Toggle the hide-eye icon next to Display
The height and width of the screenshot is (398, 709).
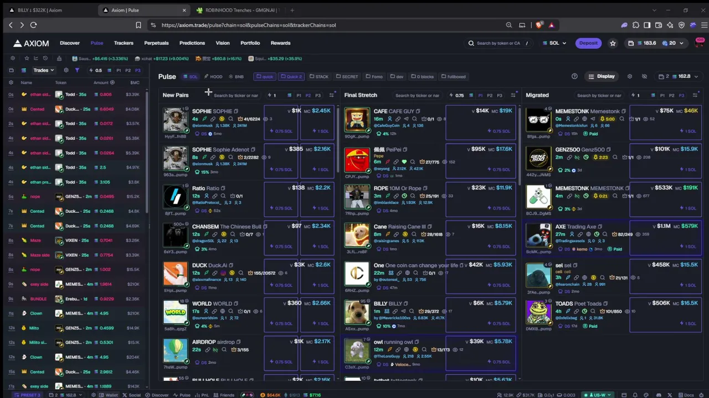(x=644, y=76)
